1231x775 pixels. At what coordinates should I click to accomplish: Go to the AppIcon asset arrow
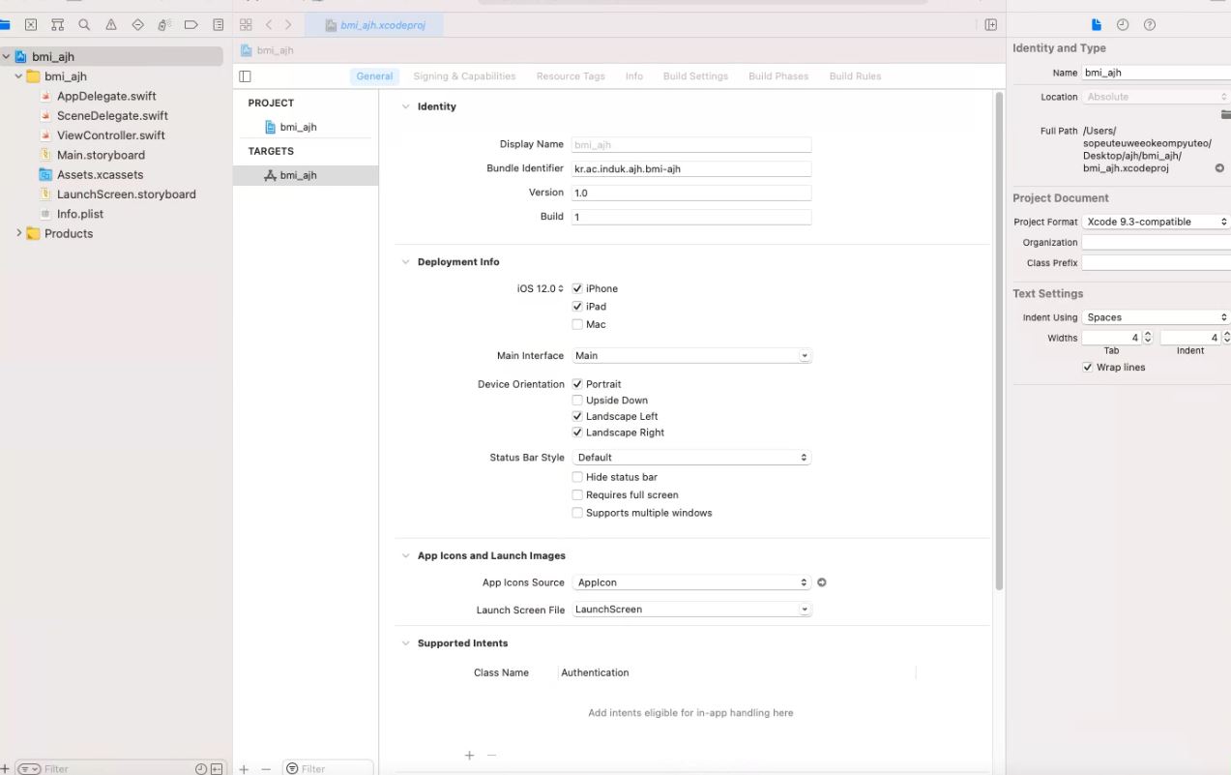pos(822,582)
